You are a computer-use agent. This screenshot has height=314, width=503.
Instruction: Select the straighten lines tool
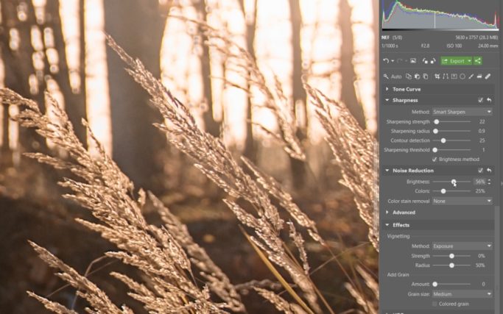pos(446,76)
